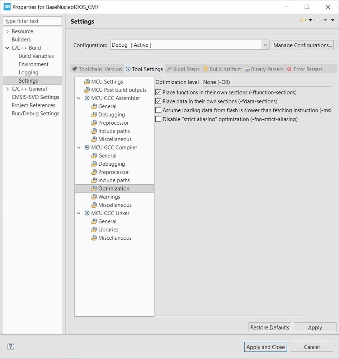Toggle Place data in their own sections
This screenshot has height=359, width=339.
pyautogui.click(x=158, y=101)
